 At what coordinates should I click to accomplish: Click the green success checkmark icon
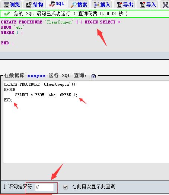coord(7,14)
